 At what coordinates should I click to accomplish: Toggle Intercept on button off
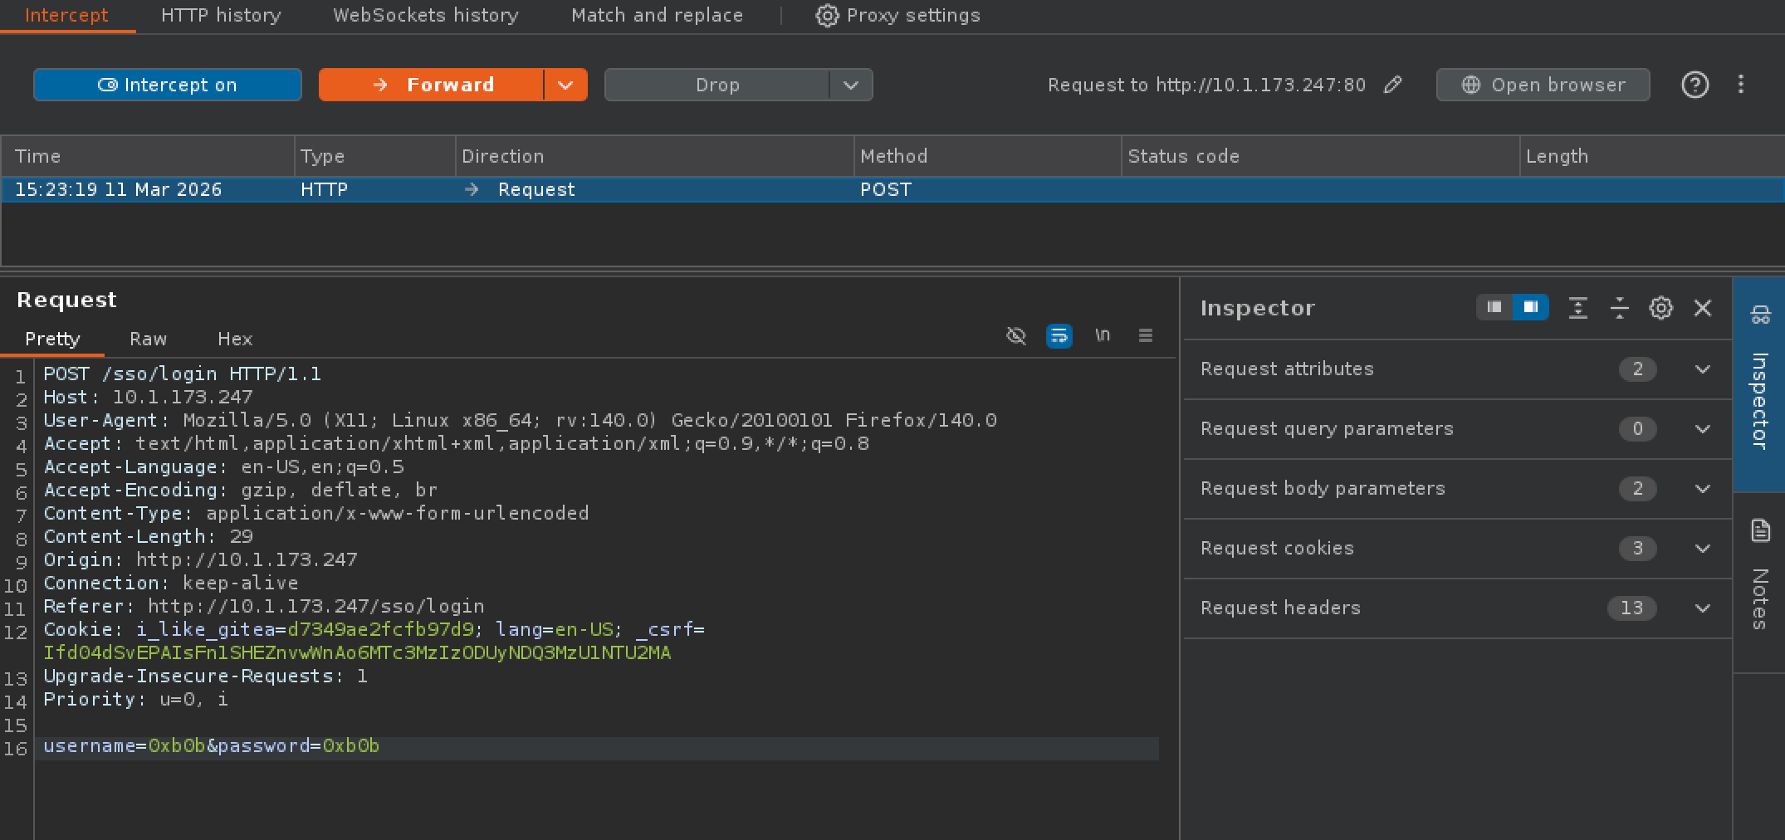[168, 85]
